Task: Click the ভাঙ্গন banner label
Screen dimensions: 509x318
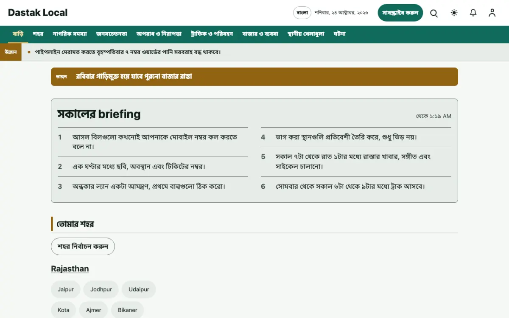Action: [x=62, y=77]
